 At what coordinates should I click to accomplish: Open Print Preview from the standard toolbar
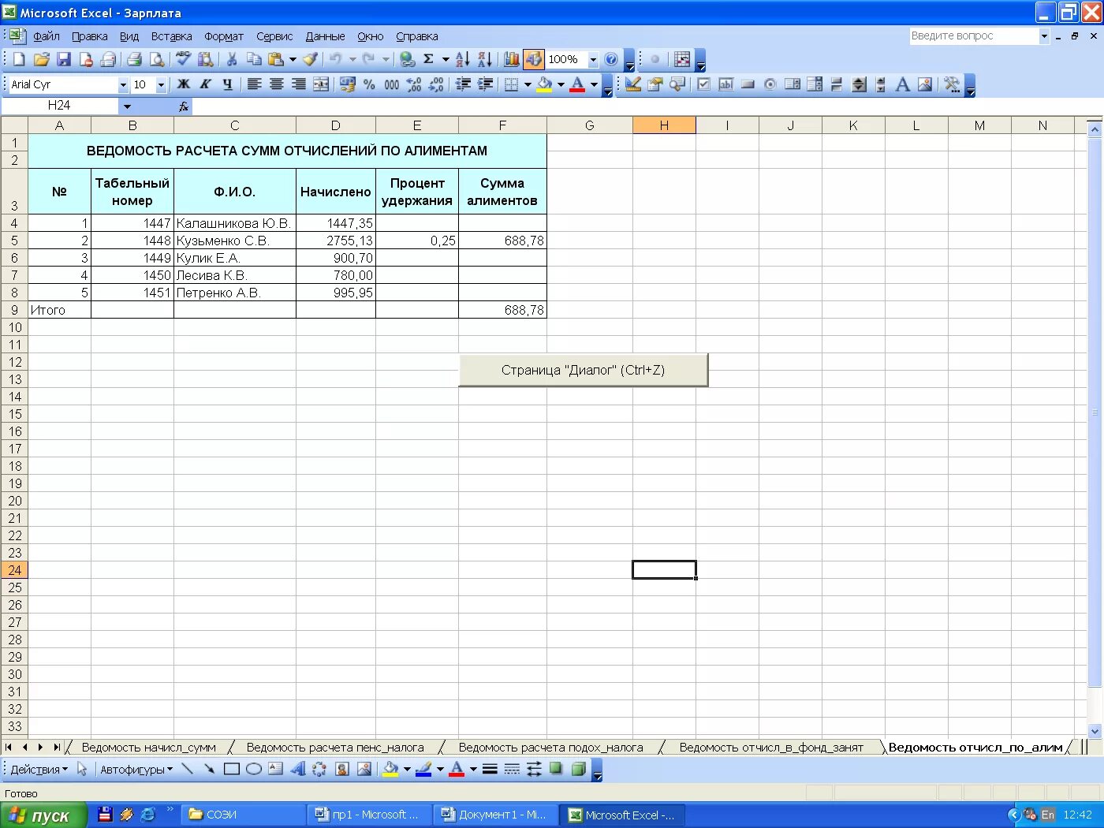(157, 59)
